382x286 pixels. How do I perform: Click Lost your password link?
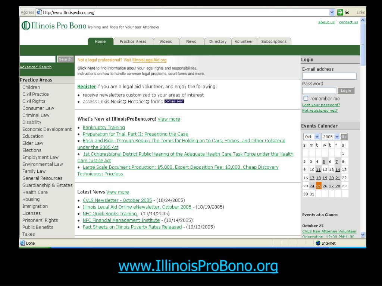321,105
